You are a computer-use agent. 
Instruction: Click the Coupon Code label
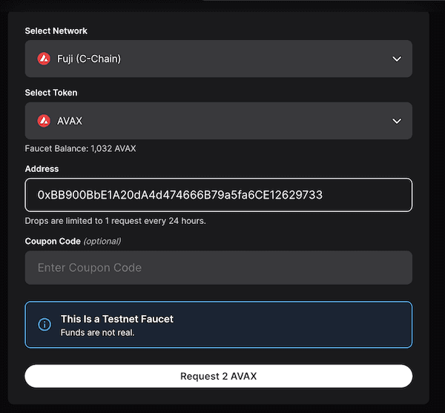[52, 241]
